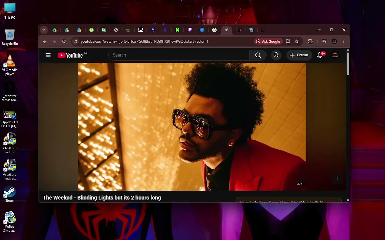The height and width of the screenshot is (240, 385).
Task: View site information icon in address bar
Action: 76,41
